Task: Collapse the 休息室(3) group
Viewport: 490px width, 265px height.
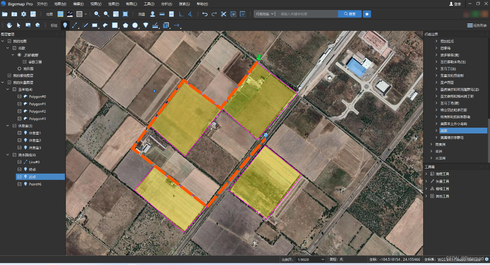Action: 8,126
